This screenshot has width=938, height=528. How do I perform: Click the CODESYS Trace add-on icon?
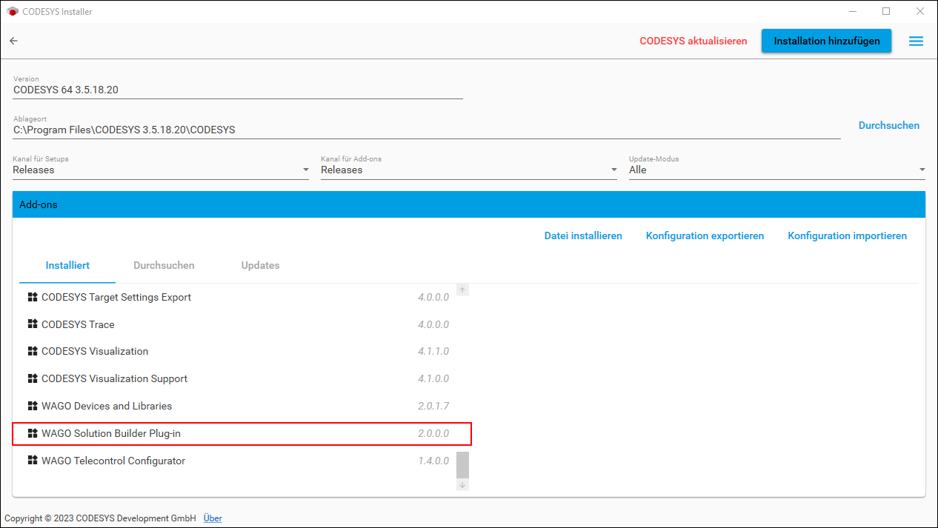tap(33, 324)
